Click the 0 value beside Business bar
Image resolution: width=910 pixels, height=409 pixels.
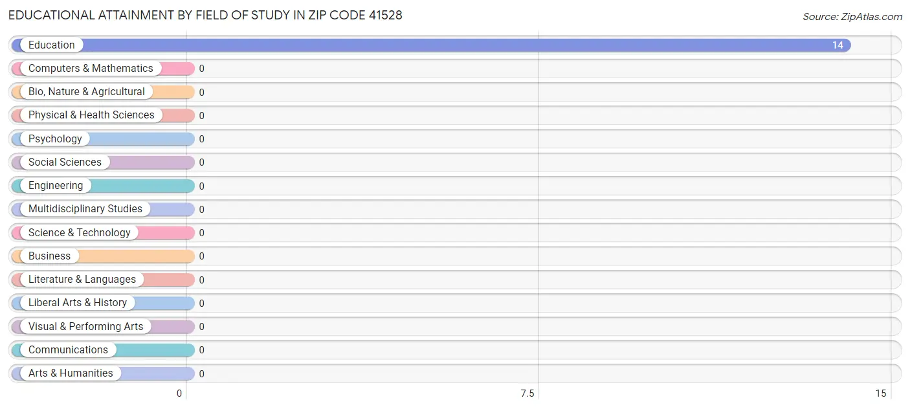(202, 256)
